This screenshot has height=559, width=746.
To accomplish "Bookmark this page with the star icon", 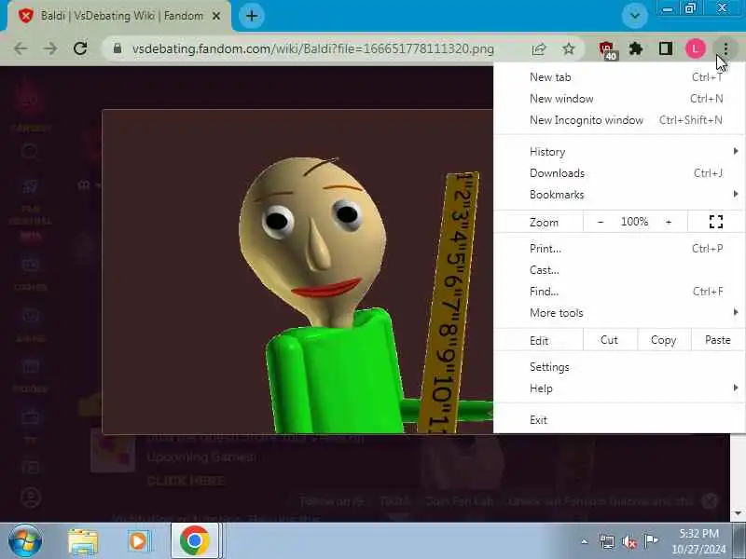I will point(569,48).
